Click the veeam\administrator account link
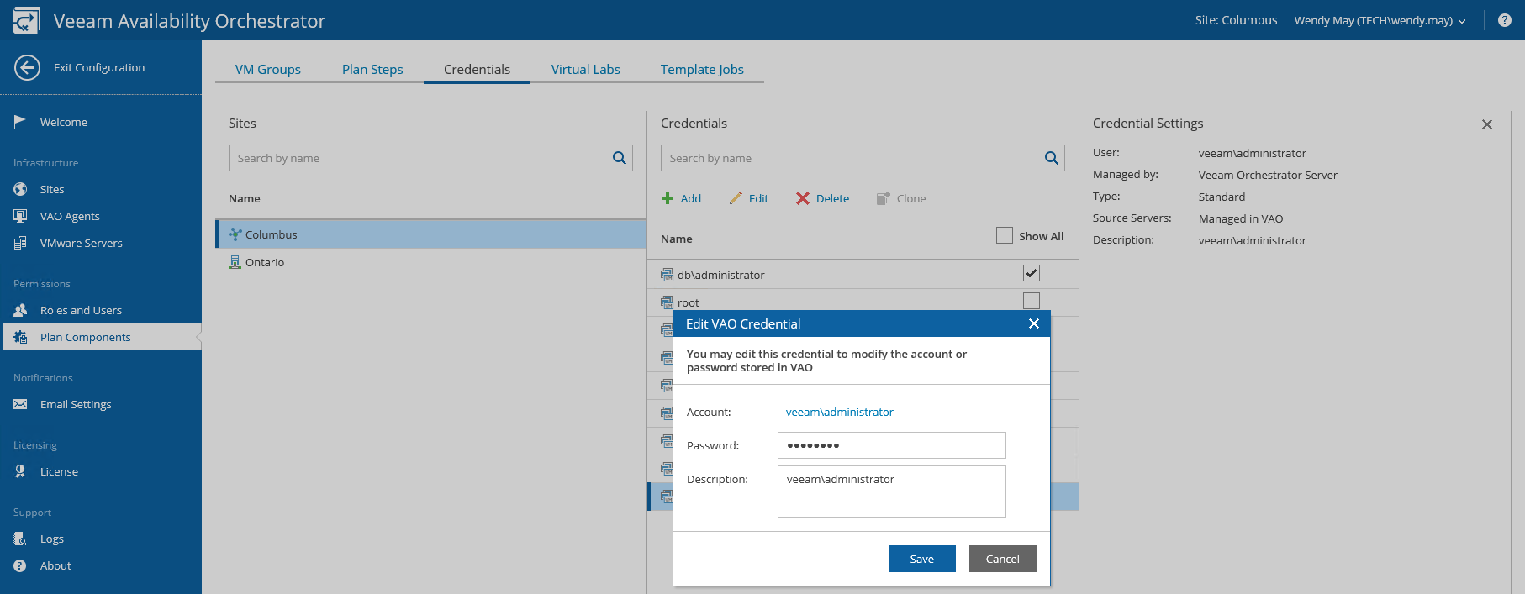1525x594 pixels. tap(840, 412)
